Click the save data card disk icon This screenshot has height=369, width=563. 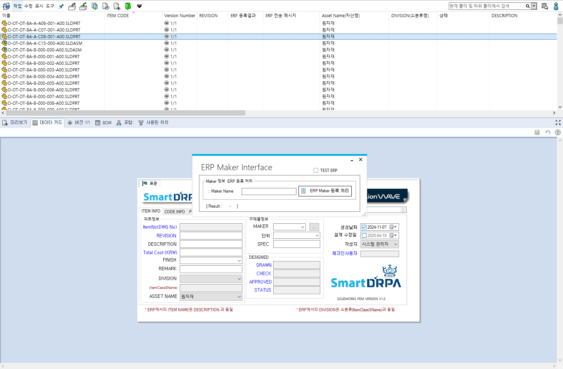coord(537,132)
